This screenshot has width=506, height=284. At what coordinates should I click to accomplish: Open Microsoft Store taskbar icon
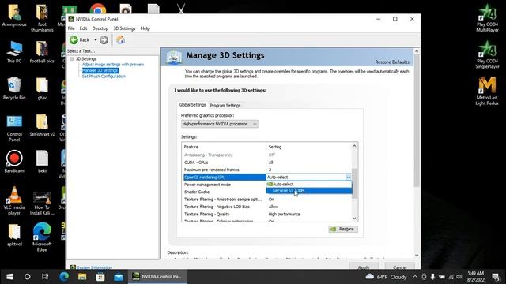click(100, 277)
